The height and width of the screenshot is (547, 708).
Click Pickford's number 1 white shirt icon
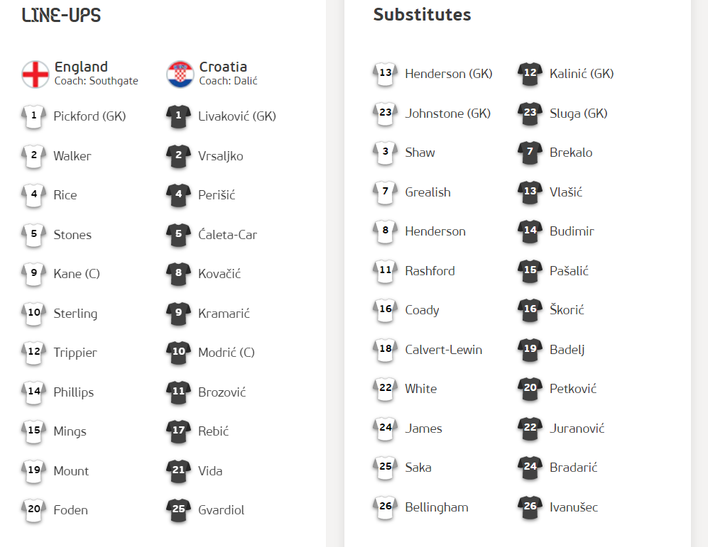pos(34,117)
